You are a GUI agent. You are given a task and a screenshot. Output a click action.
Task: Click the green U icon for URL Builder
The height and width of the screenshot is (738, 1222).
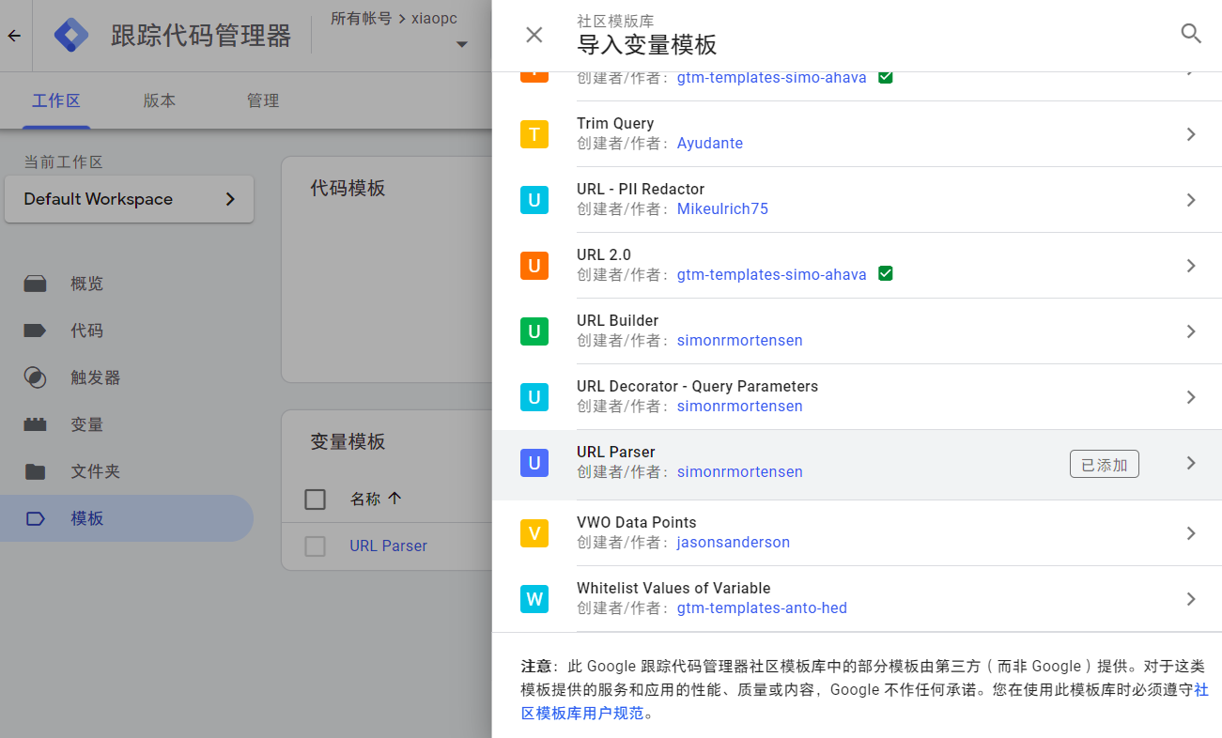[x=534, y=331]
